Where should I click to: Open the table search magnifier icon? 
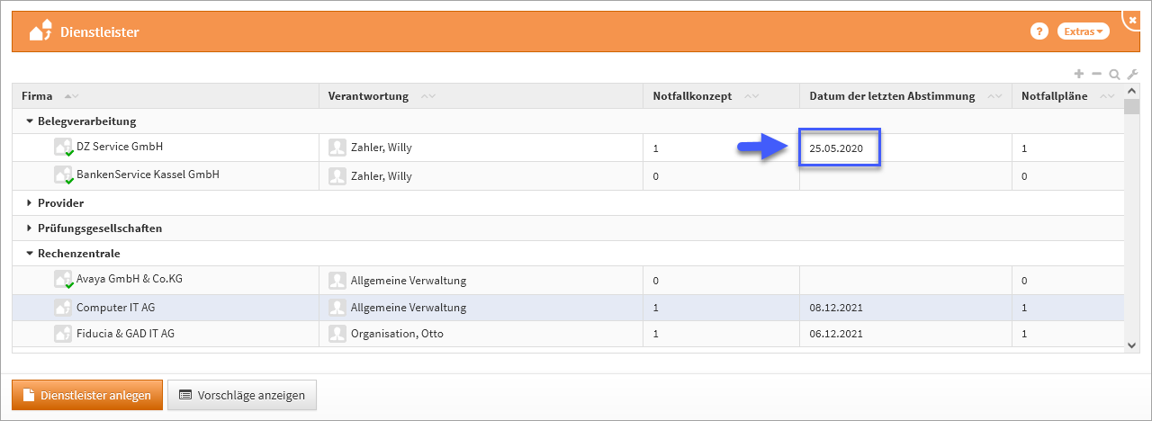click(x=1114, y=75)
